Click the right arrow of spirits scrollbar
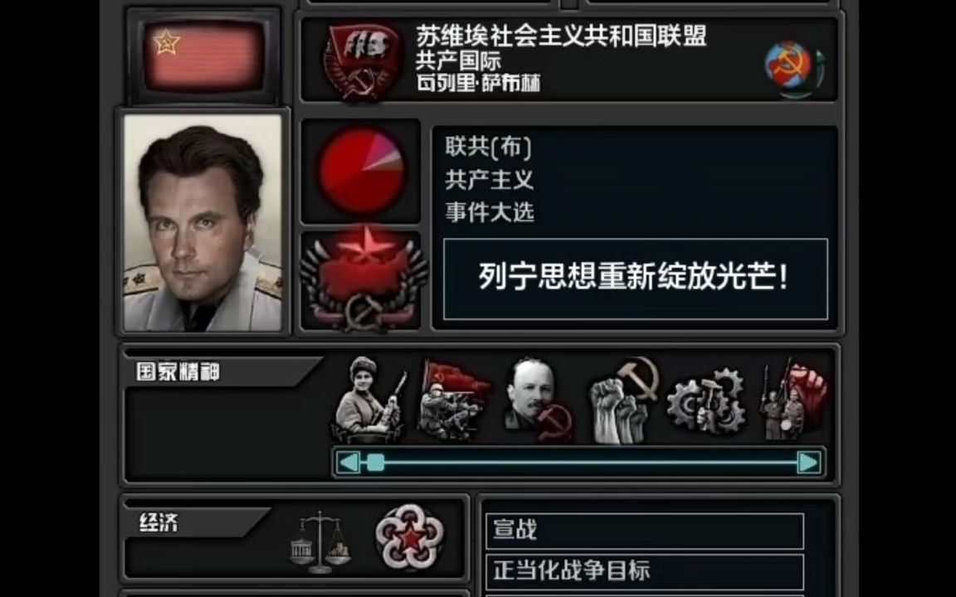 [x=808, y=463]
